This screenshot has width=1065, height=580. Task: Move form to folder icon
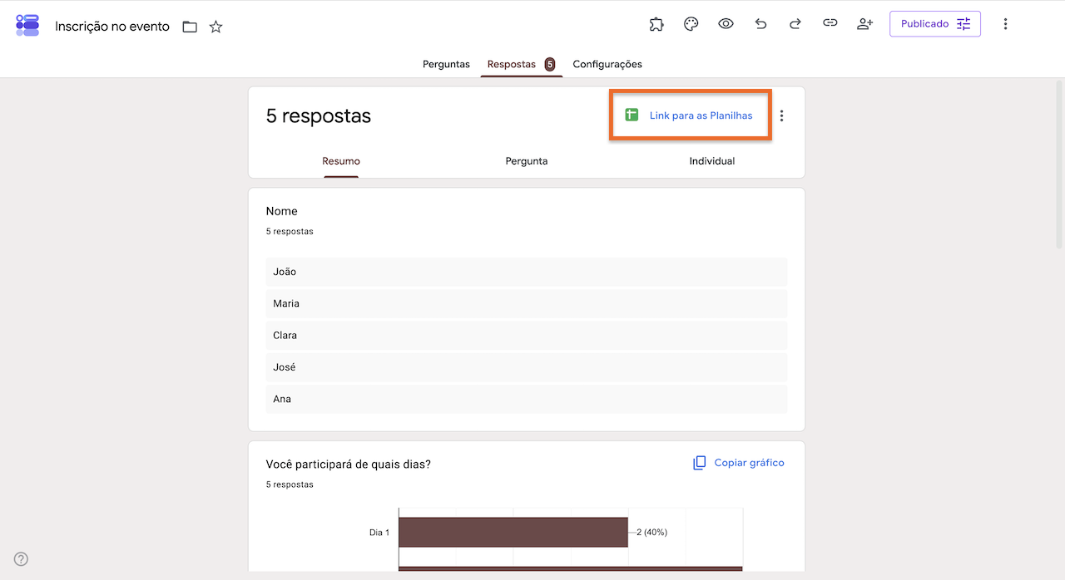pos(190,27)
